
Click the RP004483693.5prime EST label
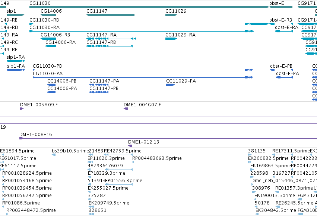(x=157, y=158)
